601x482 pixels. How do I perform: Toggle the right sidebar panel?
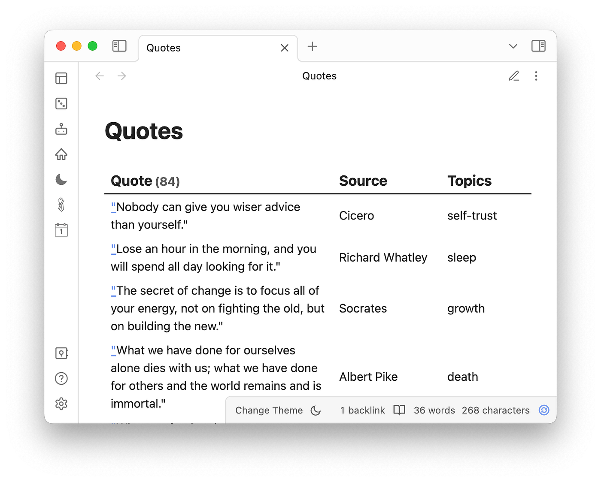click(x=538, y=46)
